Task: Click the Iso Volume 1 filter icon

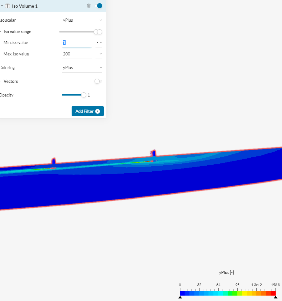Action: (x=8, y=6)
